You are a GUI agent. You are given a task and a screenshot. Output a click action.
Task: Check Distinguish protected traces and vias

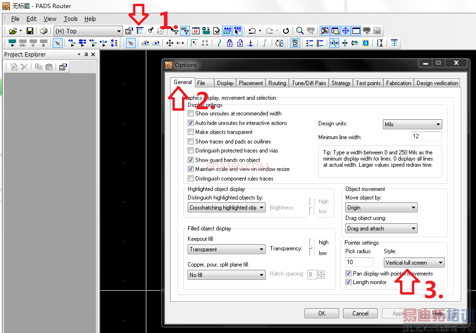(190, 151)
